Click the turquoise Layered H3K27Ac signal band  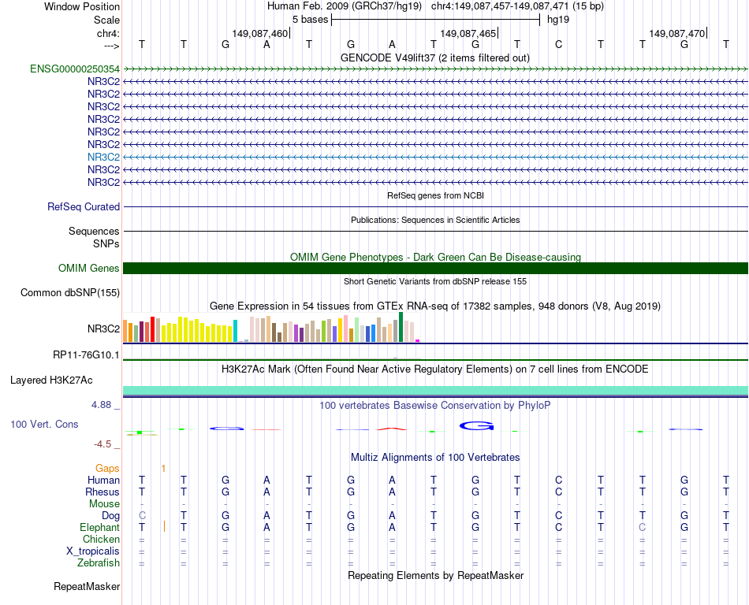436,390
